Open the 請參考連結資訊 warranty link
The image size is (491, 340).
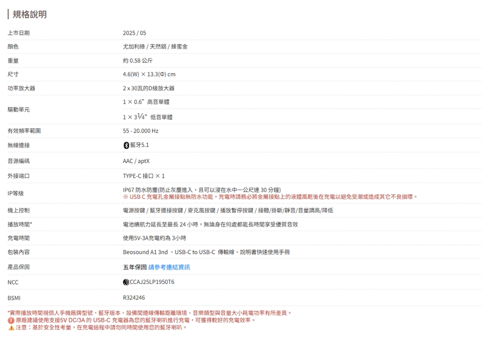[x=169, y=267]
